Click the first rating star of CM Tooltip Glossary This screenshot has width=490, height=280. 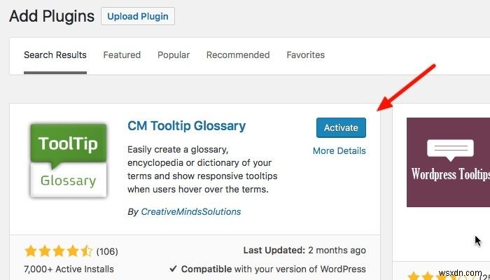[x=30, y=251]
